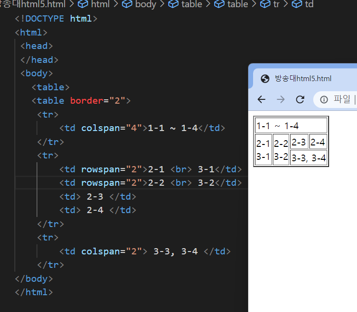Expand the chevron after the filename breadcrumb
This screenshot has width=357, height=312.
tap(72, 4)
